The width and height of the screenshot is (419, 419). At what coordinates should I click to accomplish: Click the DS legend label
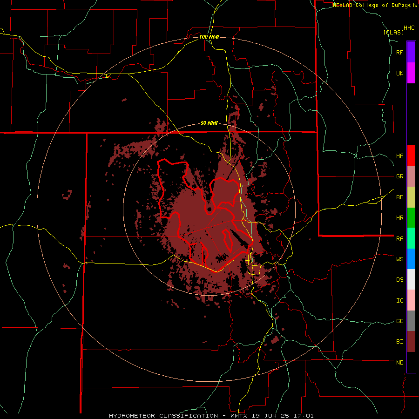click(399, 280)
